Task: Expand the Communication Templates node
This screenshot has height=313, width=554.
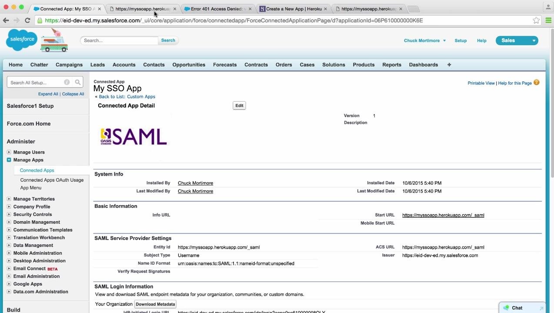Action: pyautogui.click(x=9, y=230)
